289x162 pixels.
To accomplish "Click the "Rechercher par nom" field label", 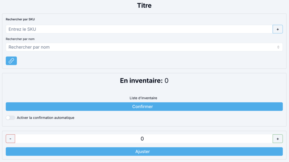I will pyautogui.click(x=20, y=39).
